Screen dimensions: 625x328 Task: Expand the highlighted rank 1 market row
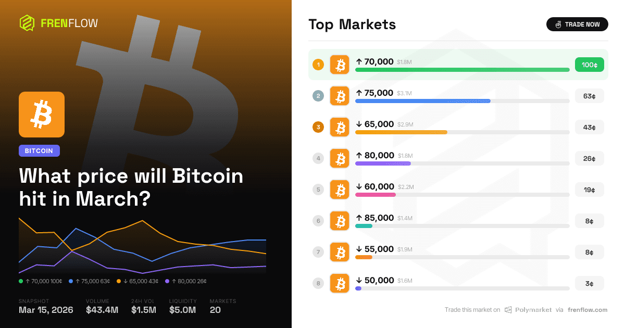(x=458, y=65)
